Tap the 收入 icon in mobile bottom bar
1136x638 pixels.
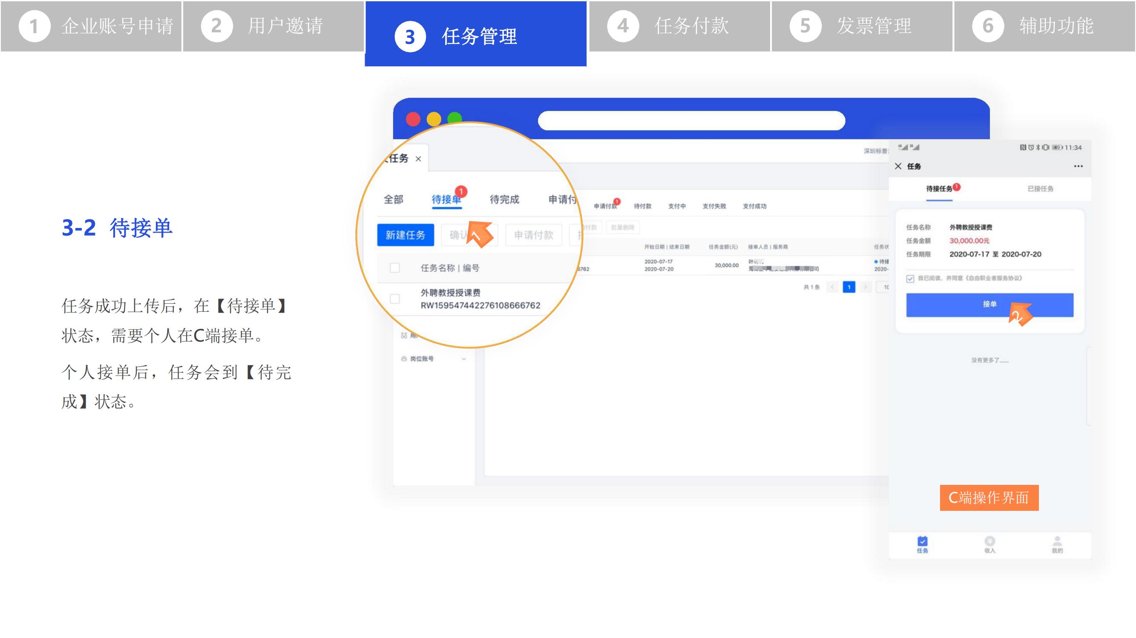989,541
